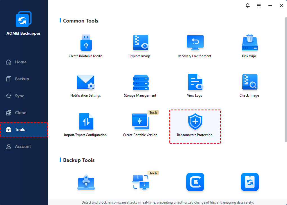Open Import/Export Configuration tool

[x=86, y=125]
